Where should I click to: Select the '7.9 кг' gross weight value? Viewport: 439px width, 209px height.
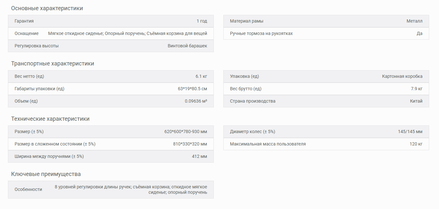click(x=417, y=89)
